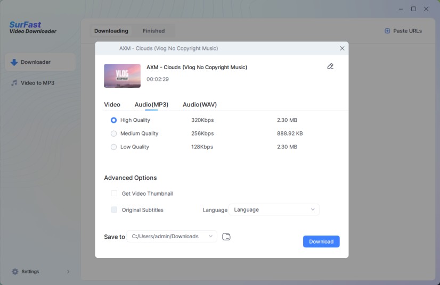Switch to the Audio(WAV) tab

tap(200, 105)
